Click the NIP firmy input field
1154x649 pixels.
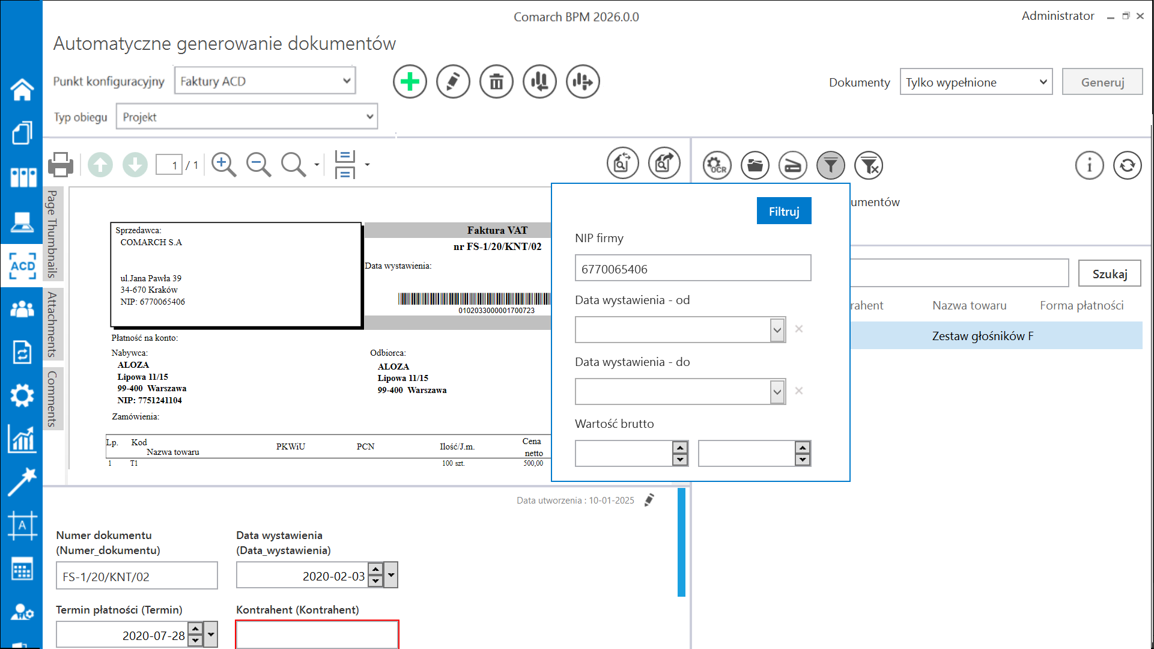click(692, 268)
